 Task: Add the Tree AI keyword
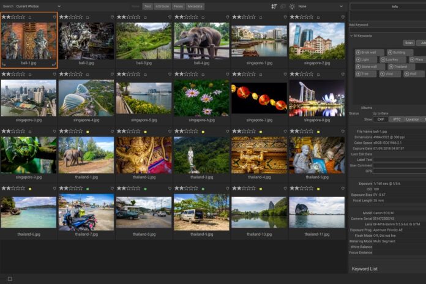365,73
